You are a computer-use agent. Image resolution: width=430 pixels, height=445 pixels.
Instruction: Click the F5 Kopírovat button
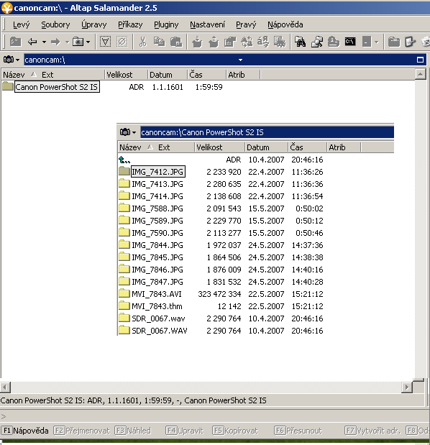(235, 431)
